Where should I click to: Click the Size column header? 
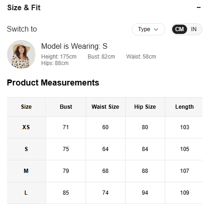(x=26, y=107)
